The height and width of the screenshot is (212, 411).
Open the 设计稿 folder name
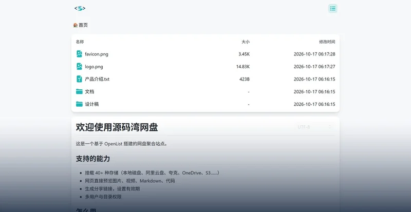point(92,104)
